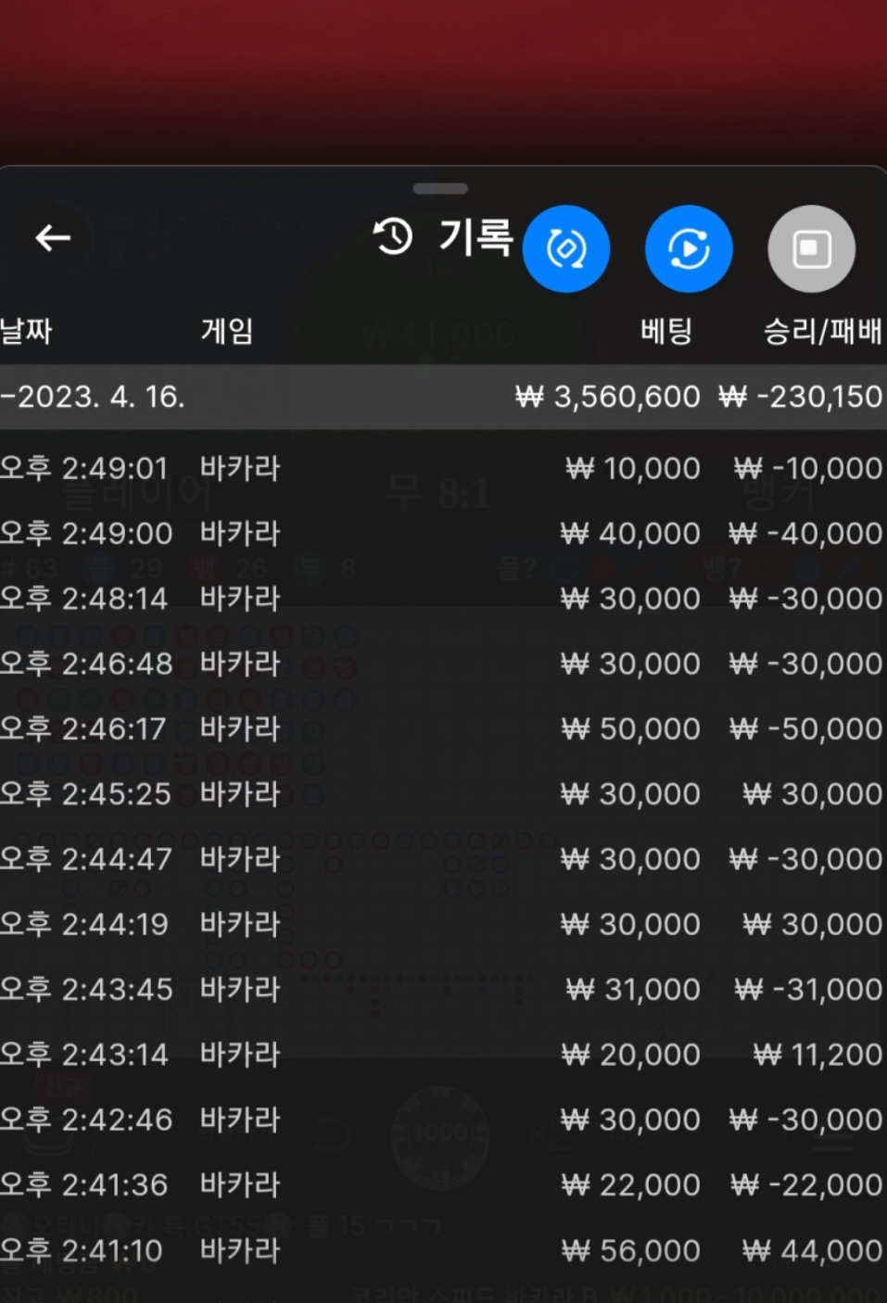Collapse the 2023. 4. 16. date group
The height and width of the screenshot is (1303, 887).
tap(93, 397)
